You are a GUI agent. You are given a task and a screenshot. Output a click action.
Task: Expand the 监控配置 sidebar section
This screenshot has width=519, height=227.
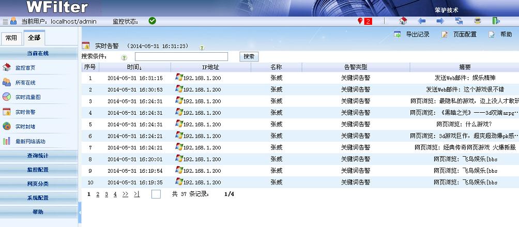[x=38, y=169]
